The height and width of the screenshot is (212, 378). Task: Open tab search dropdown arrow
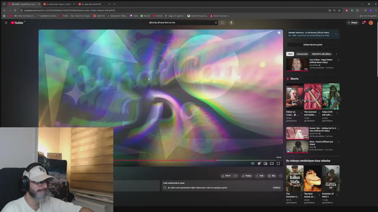pos(4,4)
